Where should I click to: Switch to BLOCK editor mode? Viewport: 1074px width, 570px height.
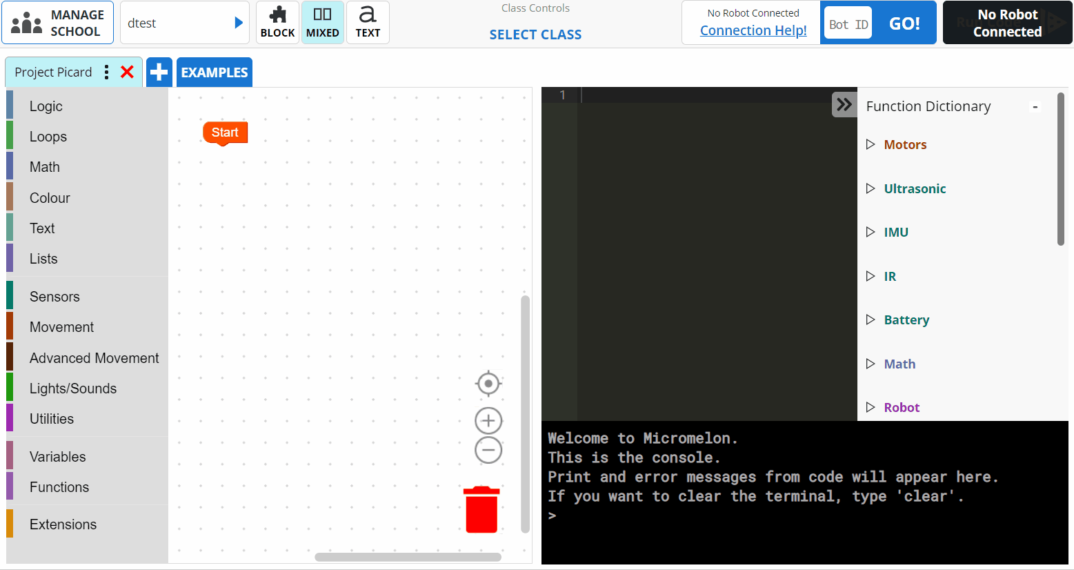point(277,23)
